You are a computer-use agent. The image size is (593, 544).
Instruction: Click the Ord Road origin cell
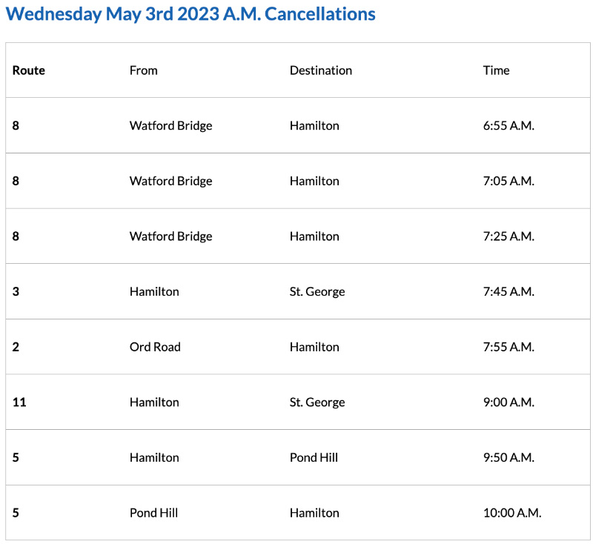(x=155, y=347)
